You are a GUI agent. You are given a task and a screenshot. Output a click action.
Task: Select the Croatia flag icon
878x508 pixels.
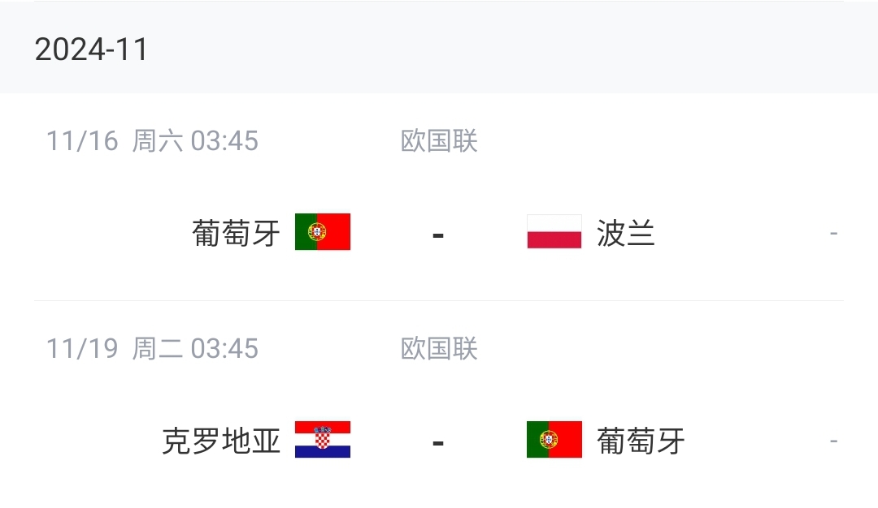click(323, 440)
